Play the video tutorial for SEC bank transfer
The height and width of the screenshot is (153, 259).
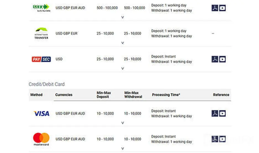(x=222, y=8)
